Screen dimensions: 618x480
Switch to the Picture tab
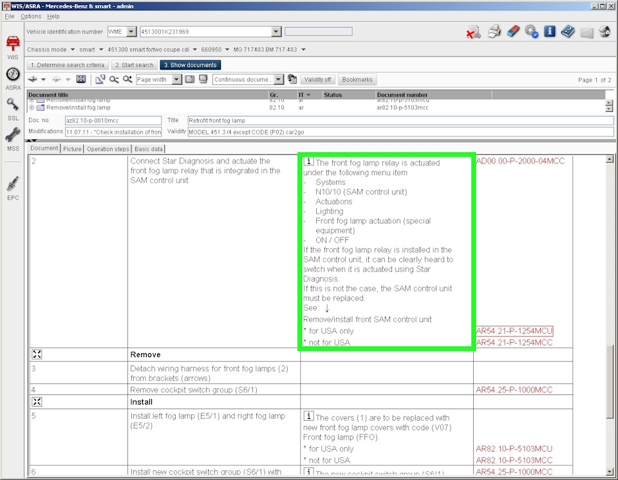click(72, 149)
